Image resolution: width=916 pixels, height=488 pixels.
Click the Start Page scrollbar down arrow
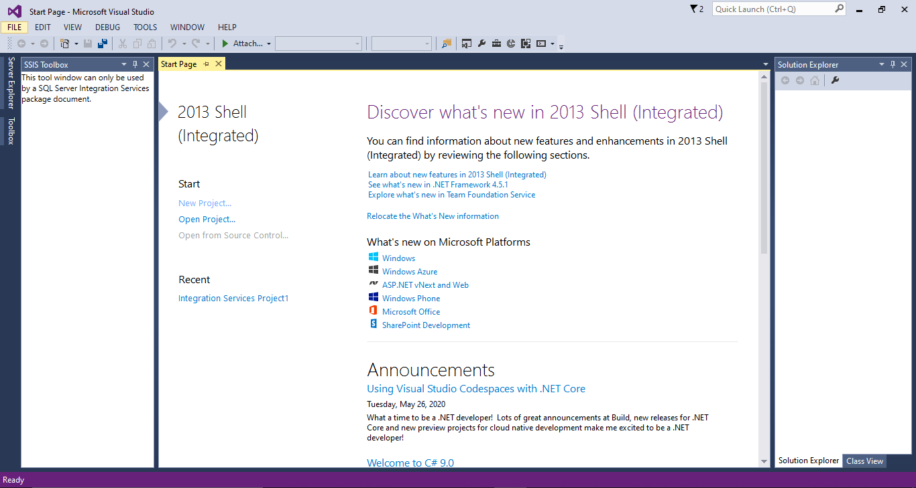[x=764, y=461]
